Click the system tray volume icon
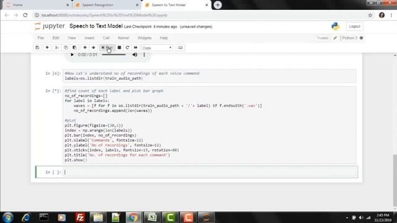The width and height of the screenshot is (397, 223). click(x=361, y=217)
